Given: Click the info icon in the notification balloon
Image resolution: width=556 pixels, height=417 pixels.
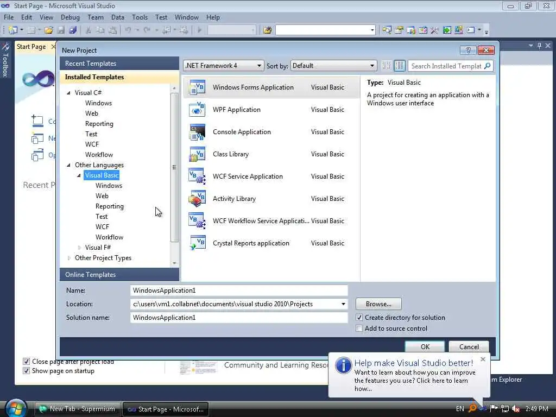Looking at the screenshot, I should pyautogui.click(x=343, y=365).
